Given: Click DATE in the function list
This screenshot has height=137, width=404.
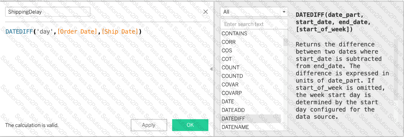Looking at the screenshot, I should (228, 102).
